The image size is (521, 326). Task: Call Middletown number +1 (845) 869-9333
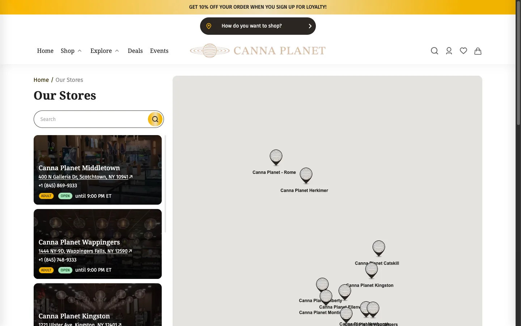[58, 185]
